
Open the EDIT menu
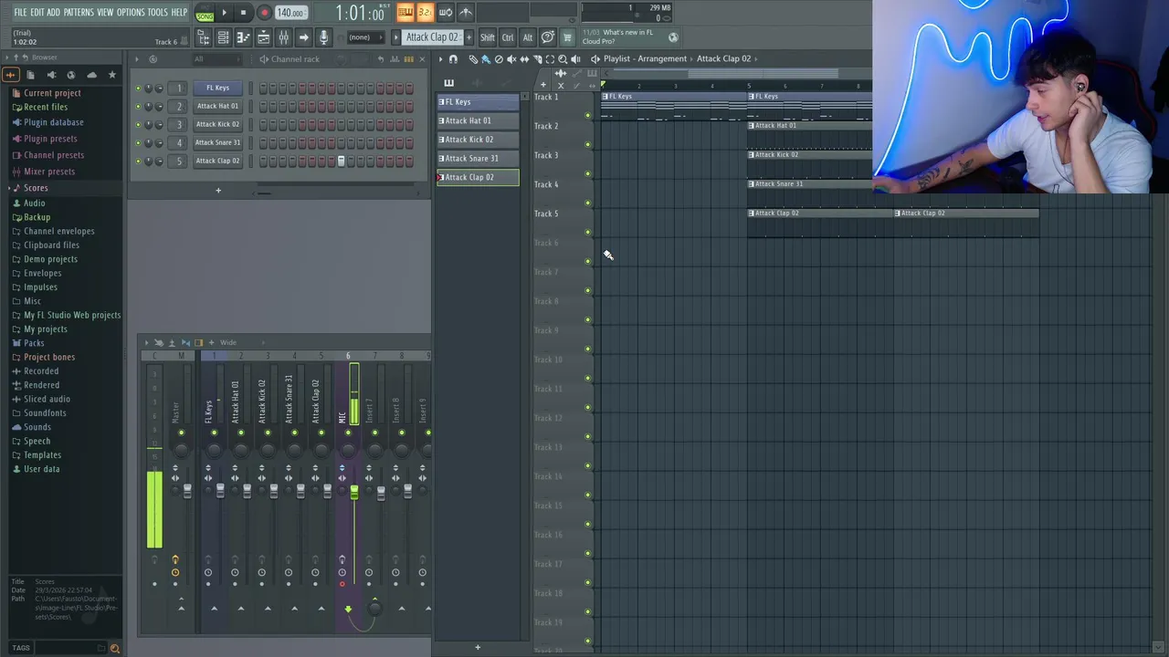click(37, 13)
